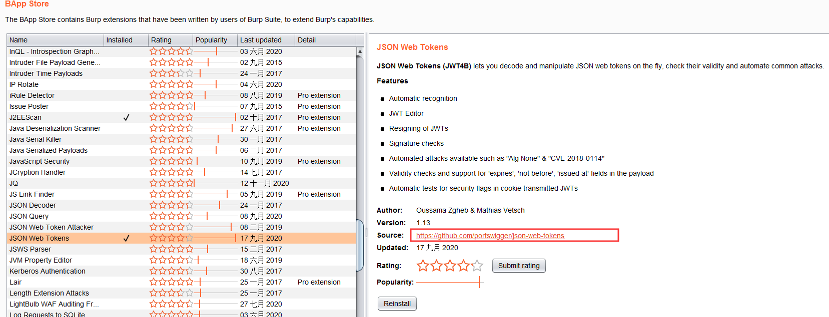Select the Intruder Time Payloads row

coord(182,73)
